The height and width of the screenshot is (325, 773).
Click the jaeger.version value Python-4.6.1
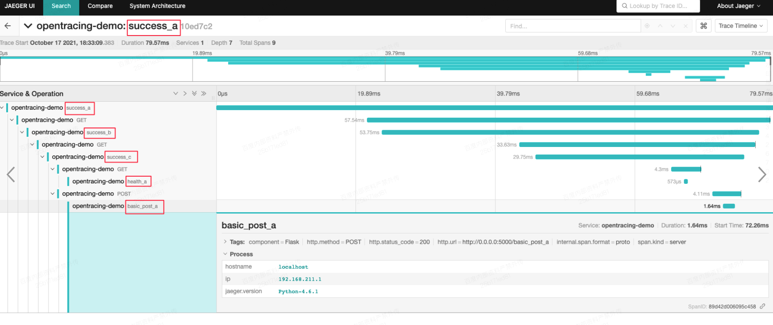pos(298,292)
